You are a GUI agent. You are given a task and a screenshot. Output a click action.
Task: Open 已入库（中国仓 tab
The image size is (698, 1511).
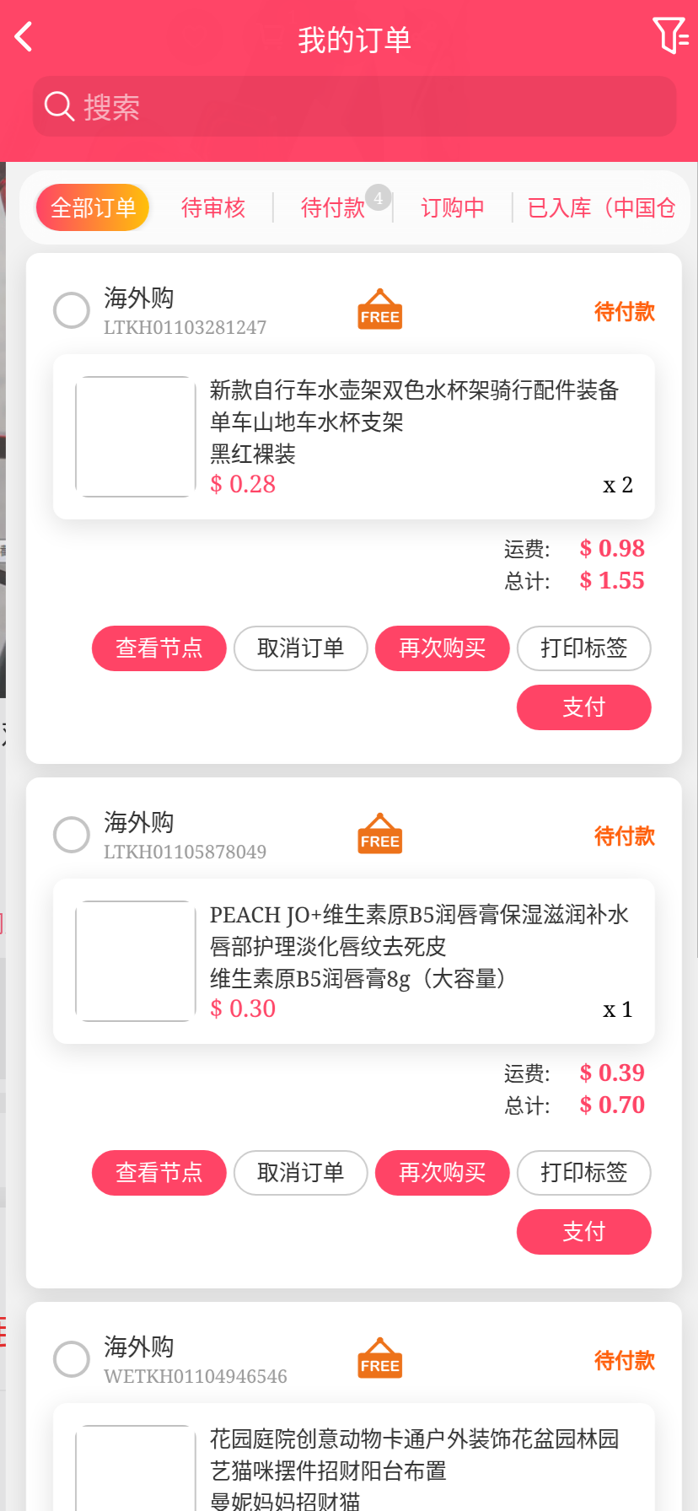coord(601,207)
